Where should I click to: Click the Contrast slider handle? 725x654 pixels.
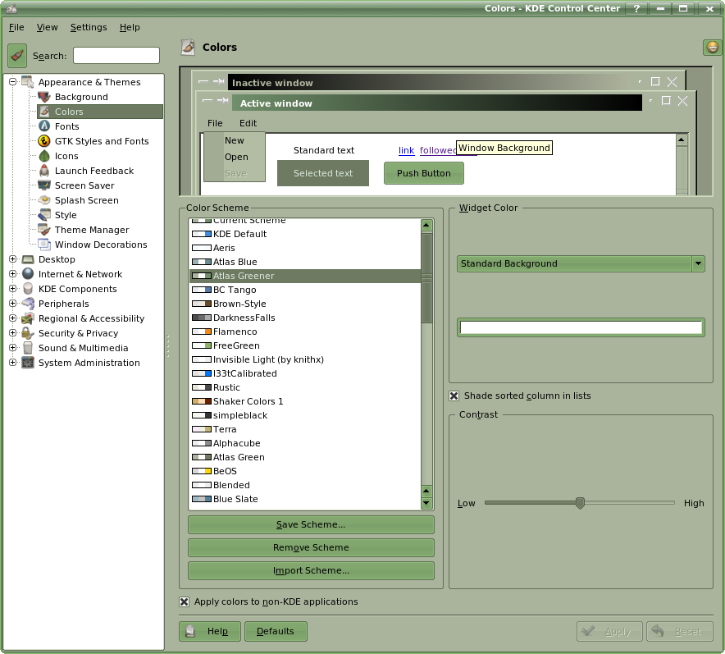click(x=581, y=503)
